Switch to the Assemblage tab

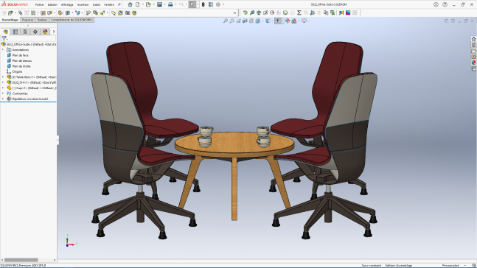click(10, 20)
